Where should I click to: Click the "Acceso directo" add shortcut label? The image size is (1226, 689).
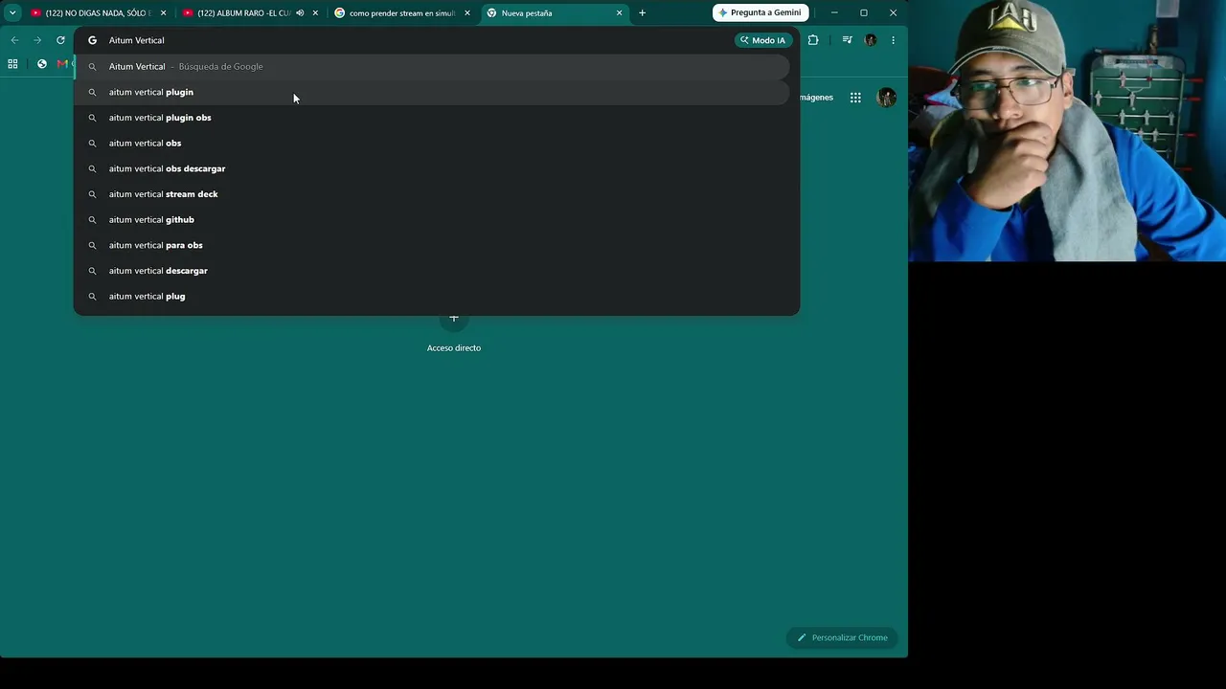pos(454,347)
